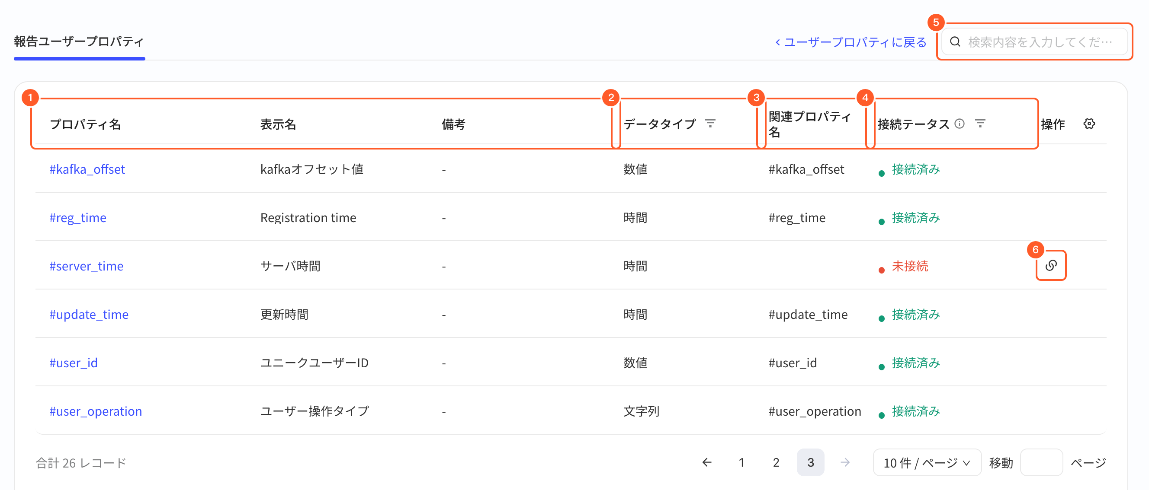Open the #reg_time property link
Viewport: 1149px width, 490px height.
(x=77, y=218)
